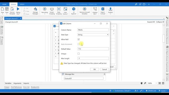Click the Copy command

point(26,11)
